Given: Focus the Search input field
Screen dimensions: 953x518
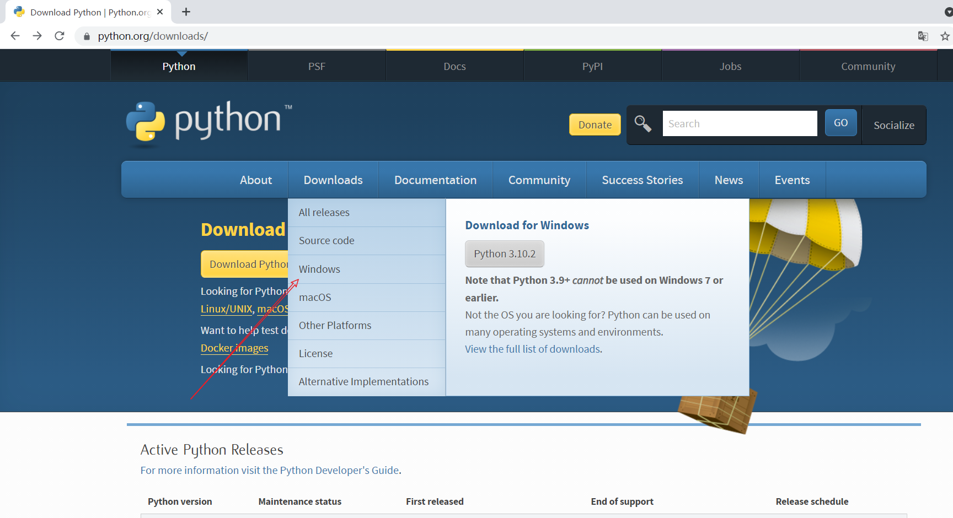Looking at the screenshot, I should coord(740,123).
